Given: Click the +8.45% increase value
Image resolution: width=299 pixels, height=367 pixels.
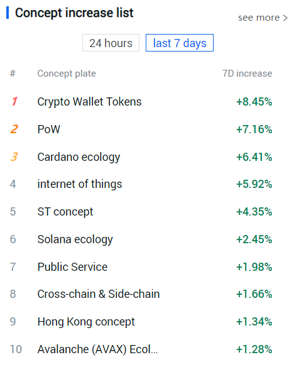Looking at the screenshot, I should tap(254, 102).
